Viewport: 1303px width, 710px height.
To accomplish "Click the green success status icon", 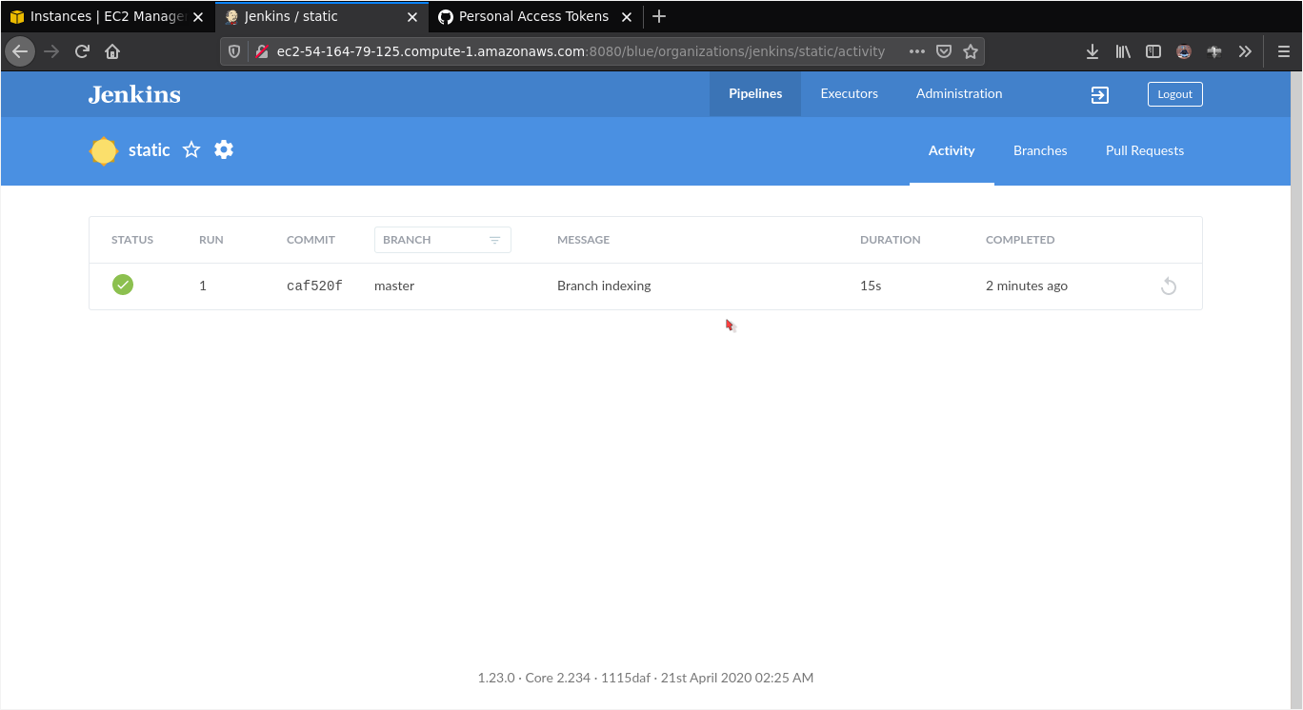I will coord(123,285).
